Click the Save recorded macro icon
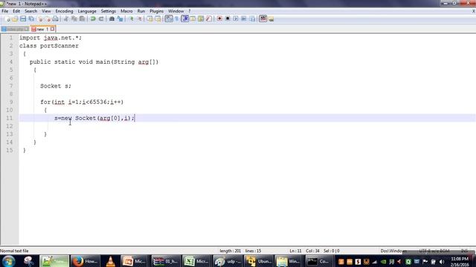476x267 pixels. coord(252,19)
